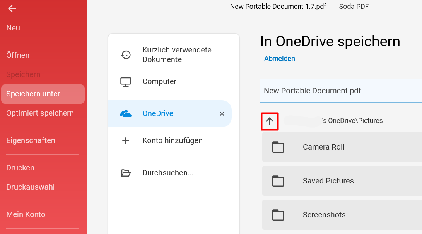This screenshot has height=234, width=422.
Task: Select Drucken in the sidebar
Action: (x=20, y=168)
